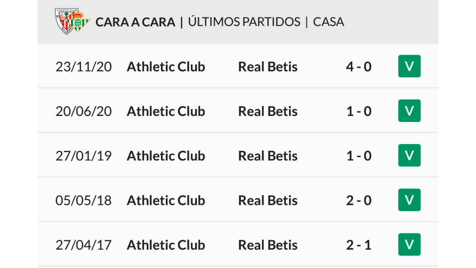Screen dimensions: 476x268
Task: Click the green V badge for 27/01/19
Action: pyautogui.click(x=409, y=156)
